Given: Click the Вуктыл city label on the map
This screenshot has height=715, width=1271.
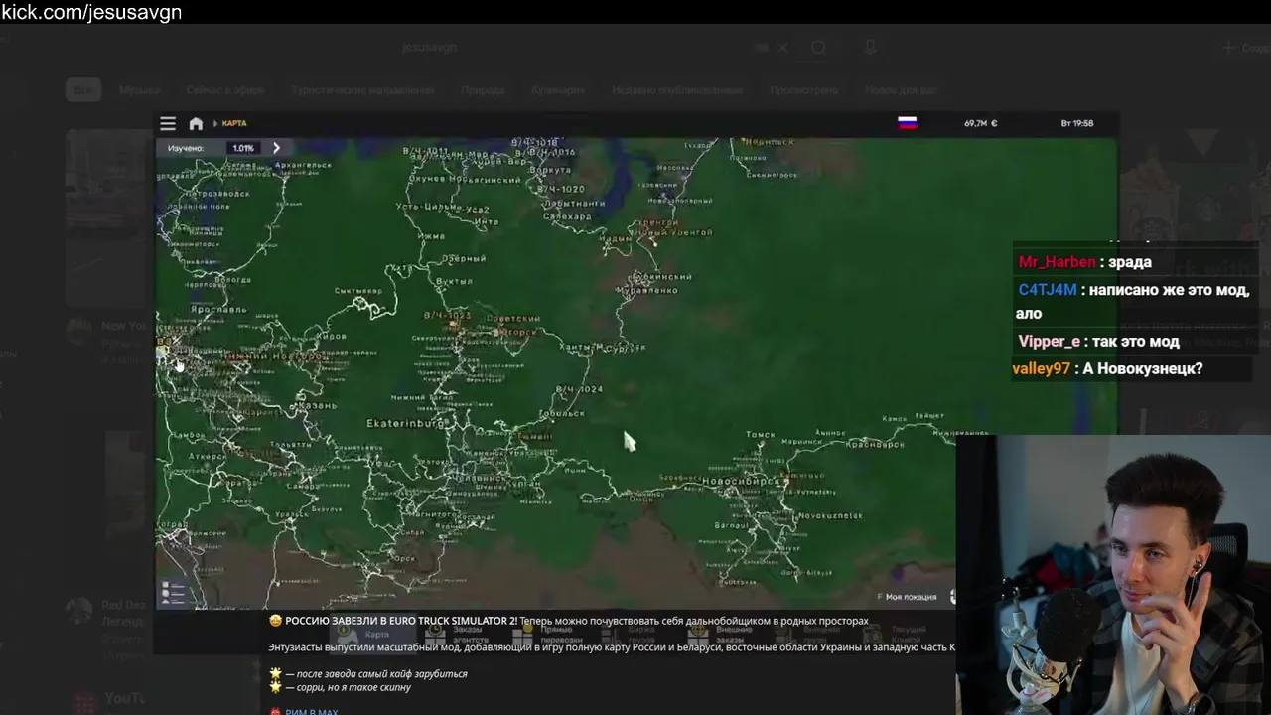Looking at the screenshot, I should coord(455,282).
